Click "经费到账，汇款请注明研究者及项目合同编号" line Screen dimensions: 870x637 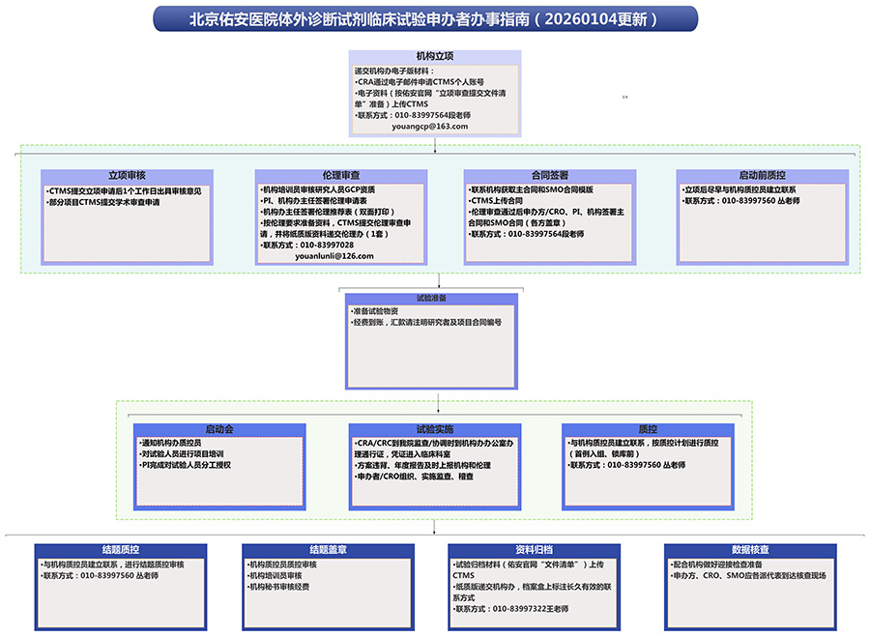pyautogui.click(x=425, y=323)
